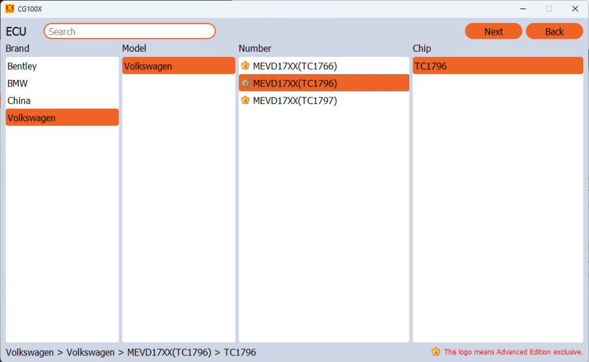Viewport: 589px width, 362px height.
Task: Click the icon on the highlighted MEVD17XX(TC1796) row
Action: click(245, 83)
